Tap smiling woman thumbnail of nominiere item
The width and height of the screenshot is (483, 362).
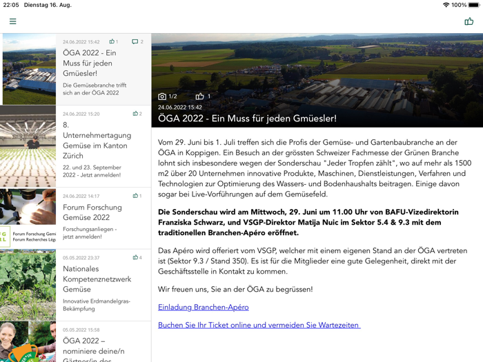[x=28, y=342]
